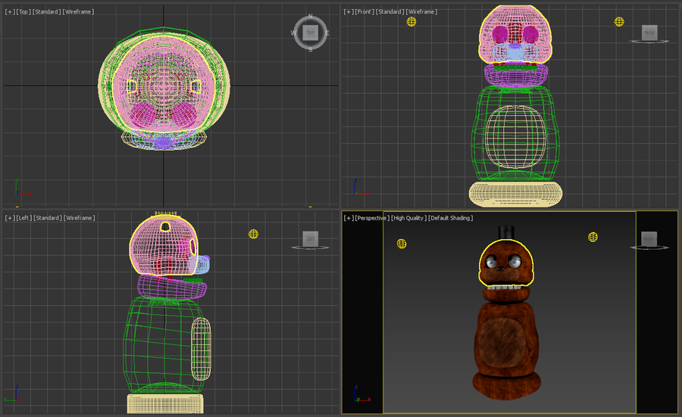Select the cream base cushion in Front viewport

tap(515, 194)
